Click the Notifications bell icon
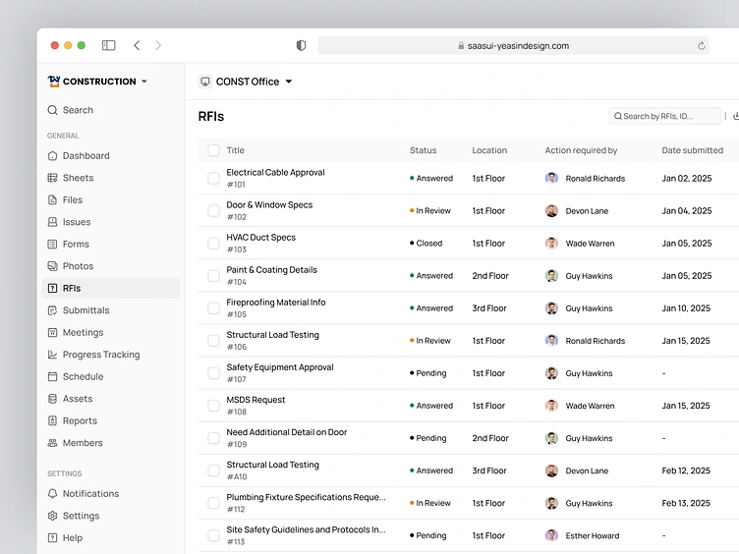This screenshot has height=554, width=739. coord(52,494)
